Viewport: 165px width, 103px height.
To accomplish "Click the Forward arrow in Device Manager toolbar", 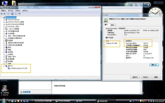I will tap(4, 14).
